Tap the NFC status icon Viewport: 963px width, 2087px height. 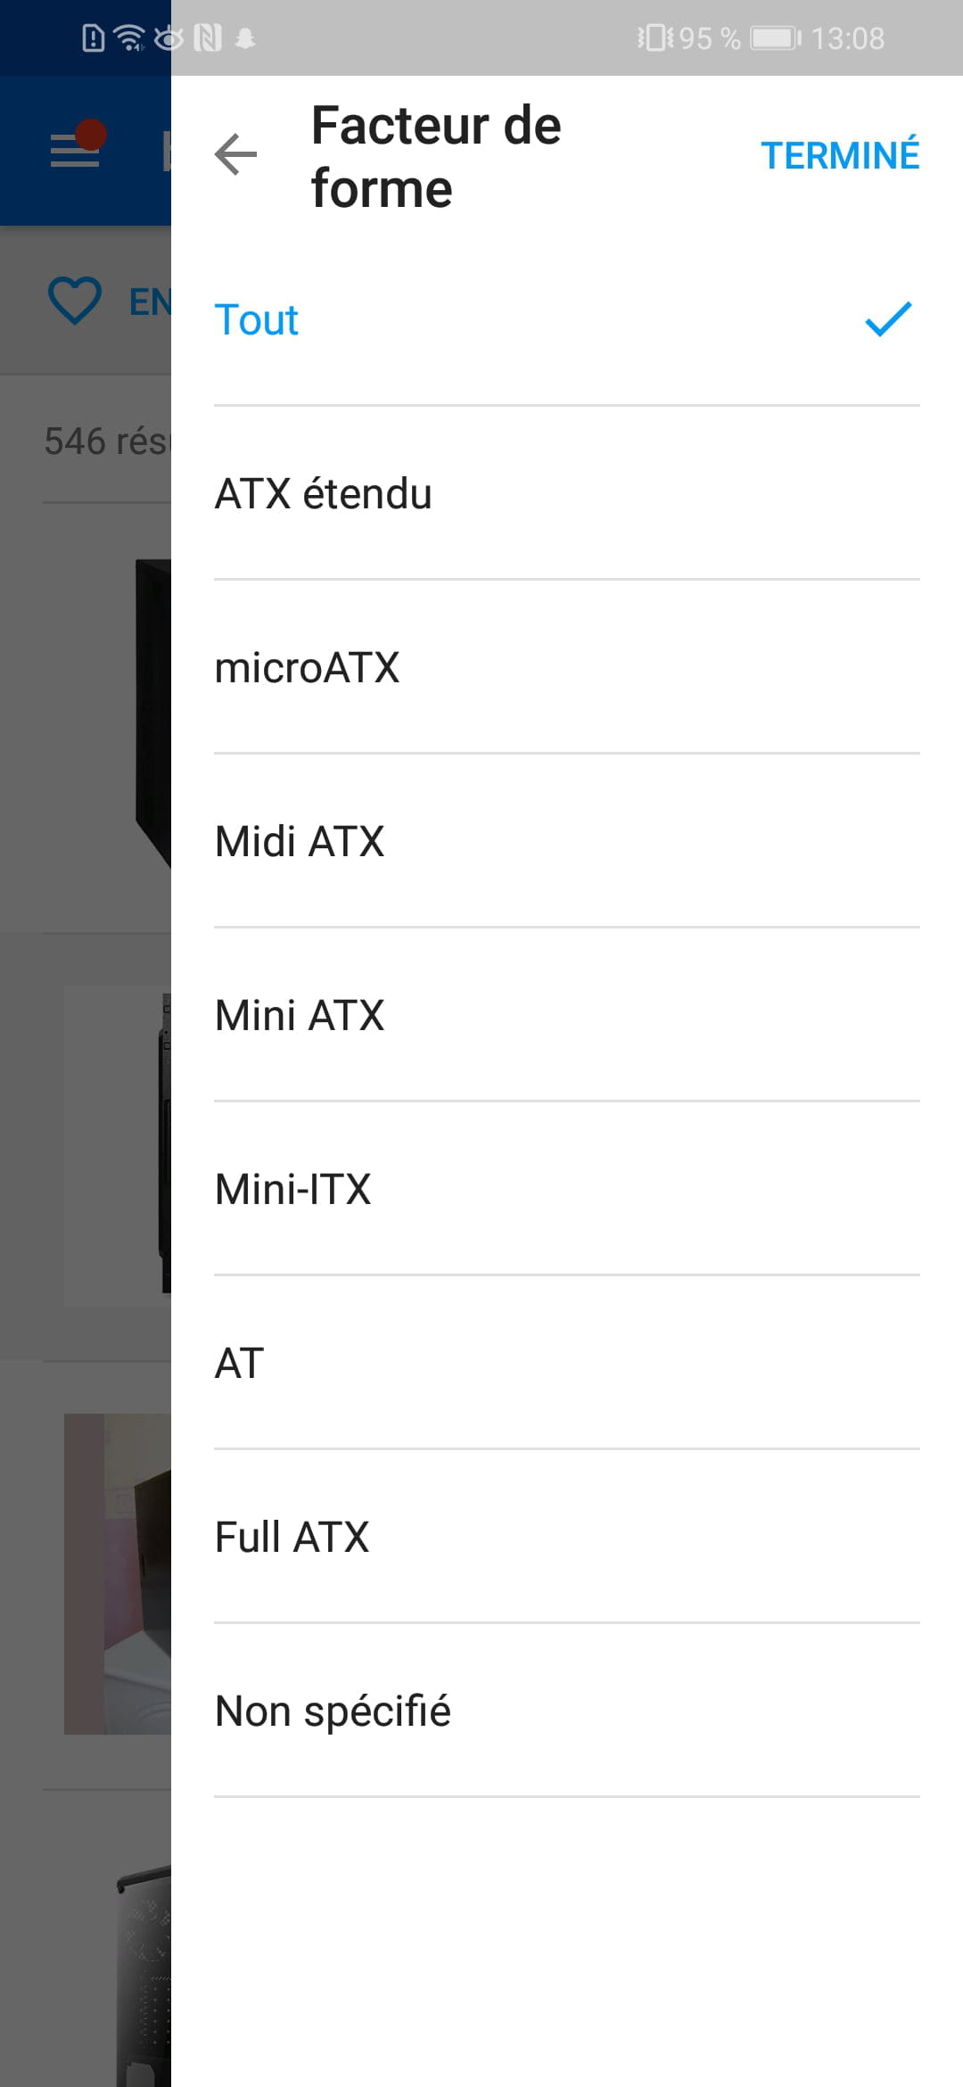[208, 38]
